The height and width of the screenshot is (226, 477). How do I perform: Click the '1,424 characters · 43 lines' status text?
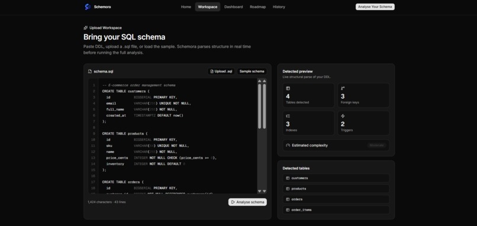[x=107, y=202]
